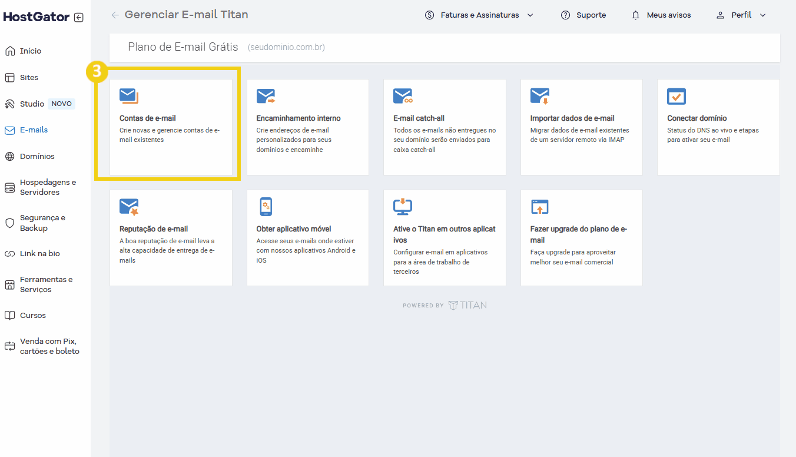The width and height of the screenshot is (796, 457).
Task: Click the Conectar domínio checkmark icon
Action: (676, 96)
